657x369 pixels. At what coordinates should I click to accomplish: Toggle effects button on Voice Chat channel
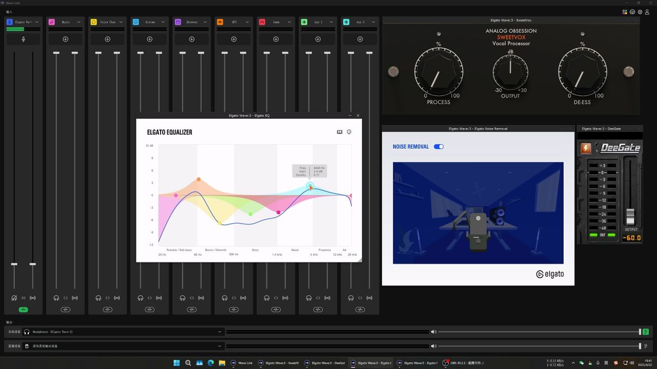(x=107, y=310)
